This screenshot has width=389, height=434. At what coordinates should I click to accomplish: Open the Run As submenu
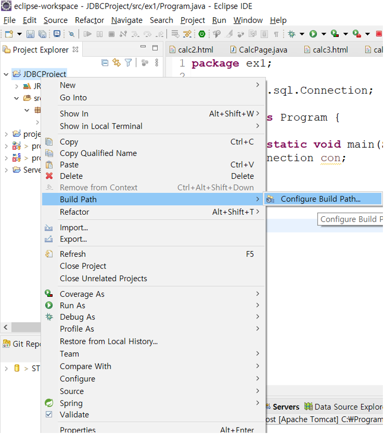153,305
